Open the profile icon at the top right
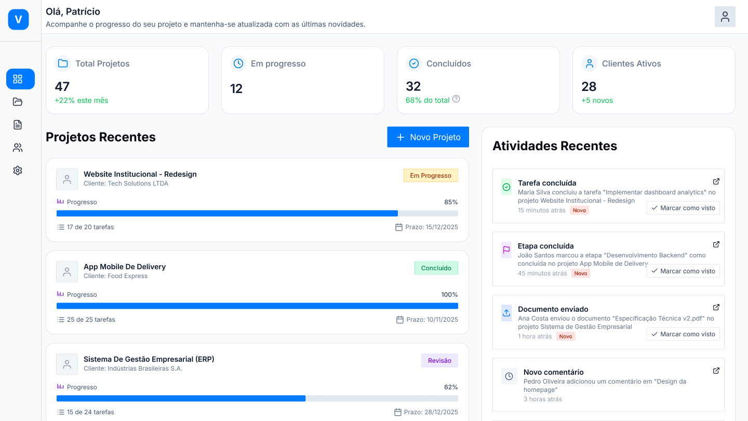748x421 pixels. [725, 17]
